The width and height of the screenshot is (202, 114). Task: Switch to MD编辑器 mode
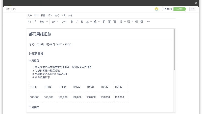(168, 9)
